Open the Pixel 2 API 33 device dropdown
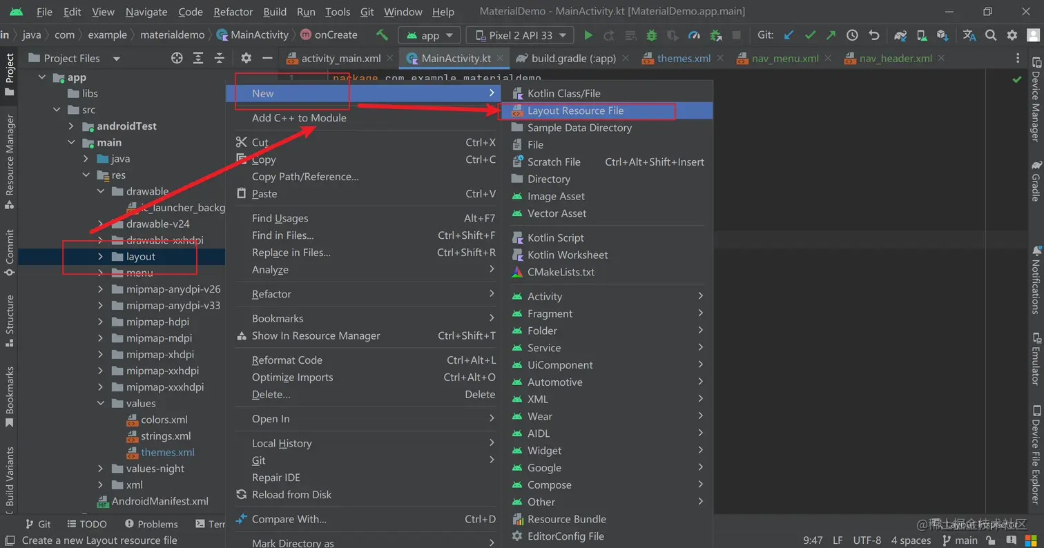 520,35
